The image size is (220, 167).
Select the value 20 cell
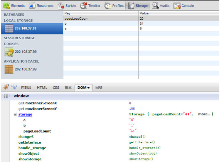click(179, 19)
